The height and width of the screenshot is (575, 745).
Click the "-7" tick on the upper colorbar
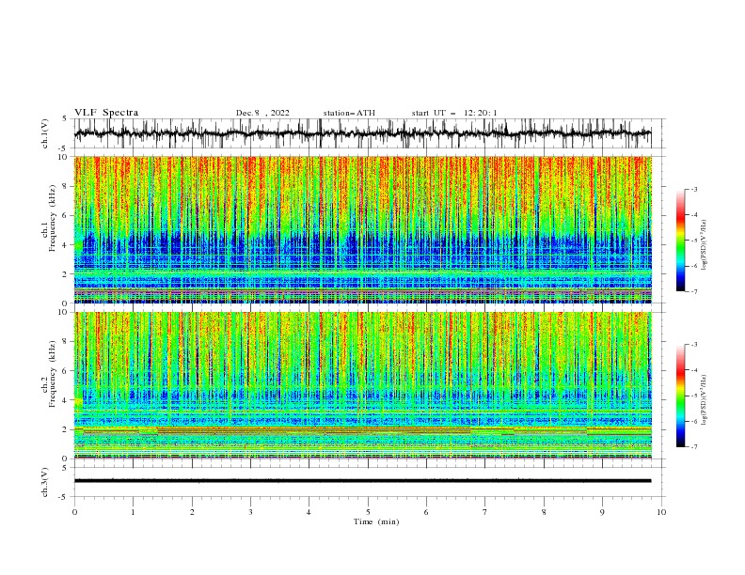coord(693,292)
